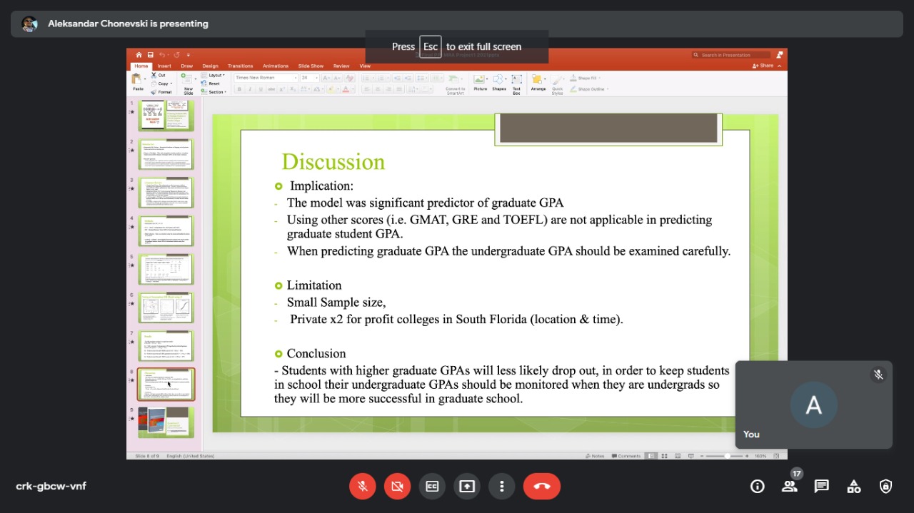
Task: Click the Save disk icon in PowerPoint
Action: click(x=151, y=55)
